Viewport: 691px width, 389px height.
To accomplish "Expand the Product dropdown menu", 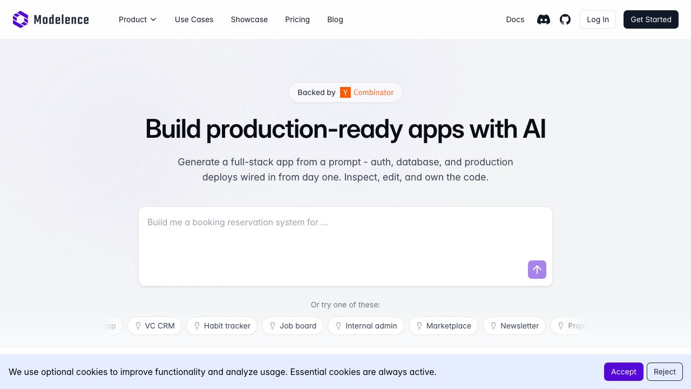I will (x=138, y=19).
